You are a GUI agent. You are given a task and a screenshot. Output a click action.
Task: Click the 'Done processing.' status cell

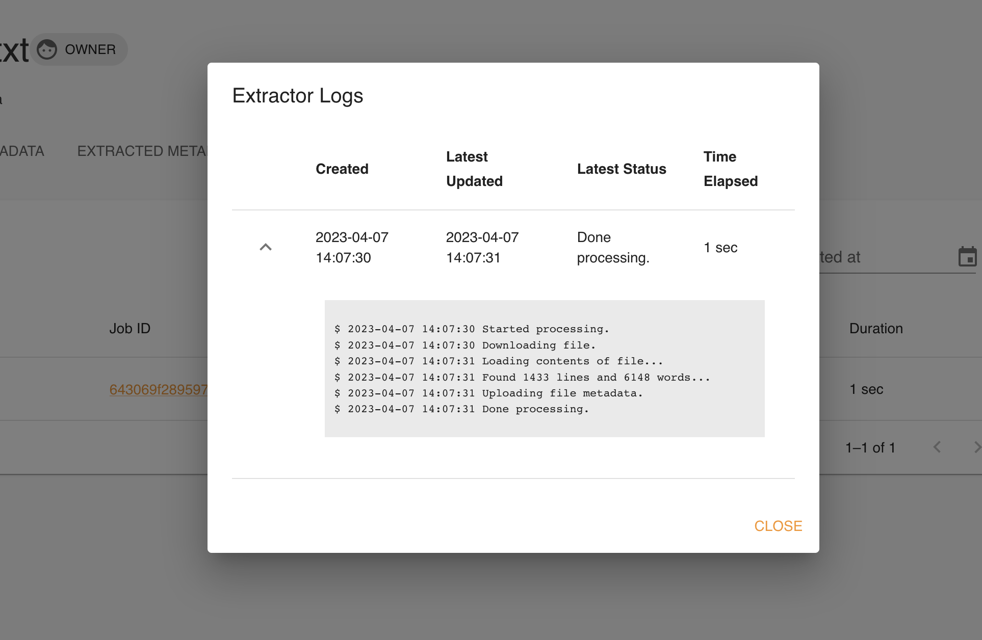click(x=613, y=248)
